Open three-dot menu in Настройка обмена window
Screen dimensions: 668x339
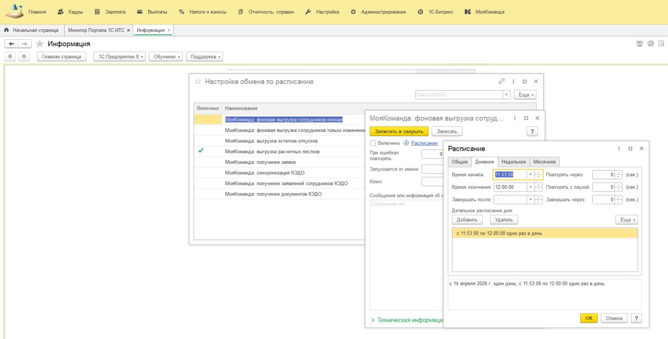click(514, 81)
